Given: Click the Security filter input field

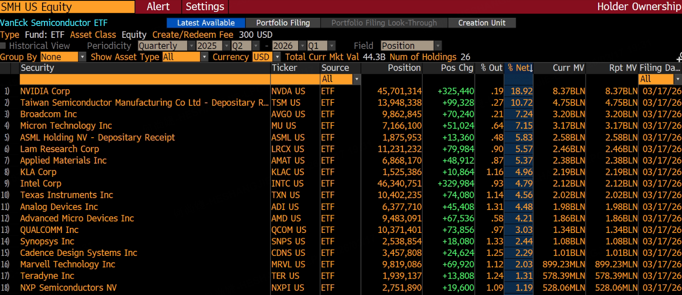Looking at the screenshot, I should click(145, 79).
